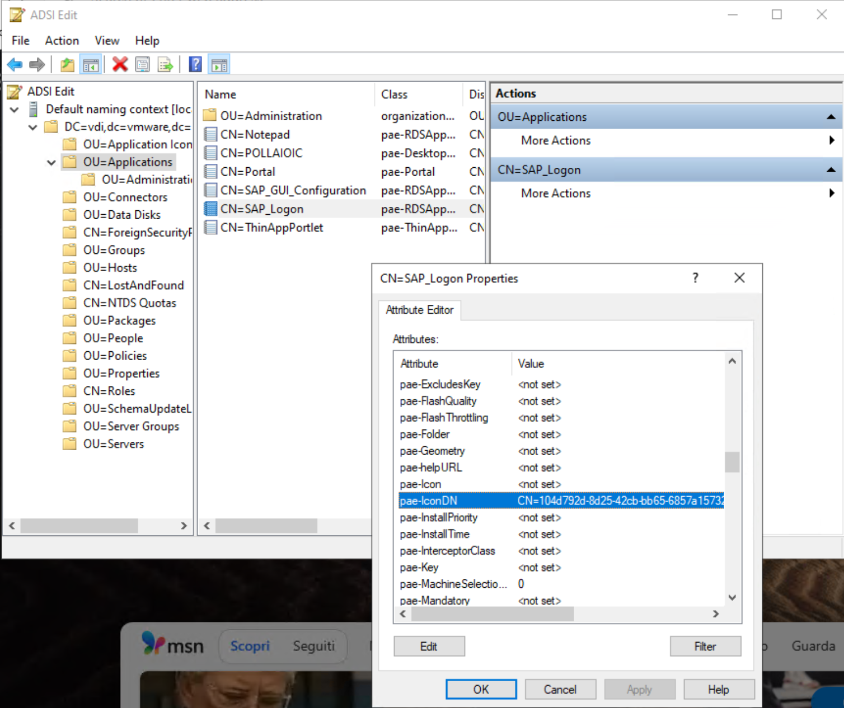Select the Attribute Editor tab

[x=420, y=310]
